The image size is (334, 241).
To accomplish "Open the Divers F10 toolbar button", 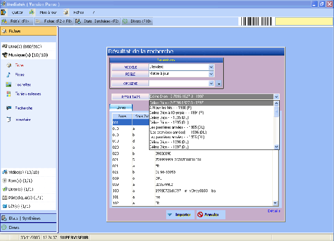I will [x=137, y=21].
